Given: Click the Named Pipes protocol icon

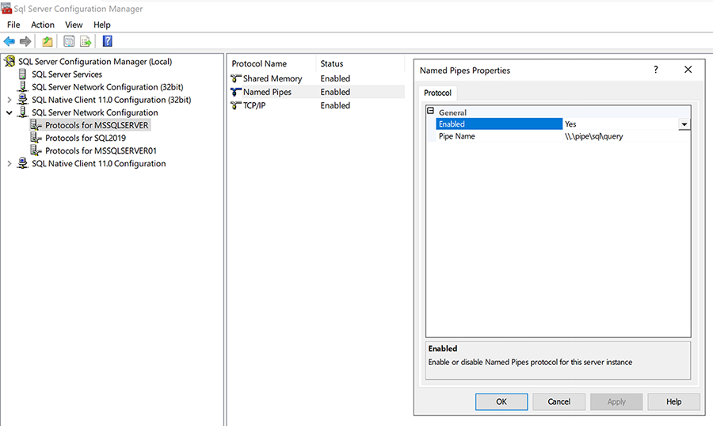Looking at the screenshot, I should click(x=236, y=93).
